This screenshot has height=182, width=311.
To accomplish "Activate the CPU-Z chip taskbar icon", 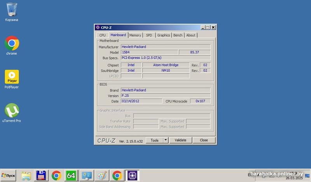I will [x=132, y=176].
